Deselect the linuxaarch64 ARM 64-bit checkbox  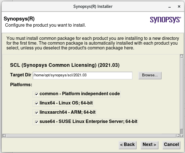pyautogui.click(x=36, y=113)
